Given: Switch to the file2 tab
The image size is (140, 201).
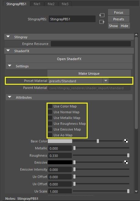Looking at the screenshot, I should pyautogui.click(x=51, y=4).
